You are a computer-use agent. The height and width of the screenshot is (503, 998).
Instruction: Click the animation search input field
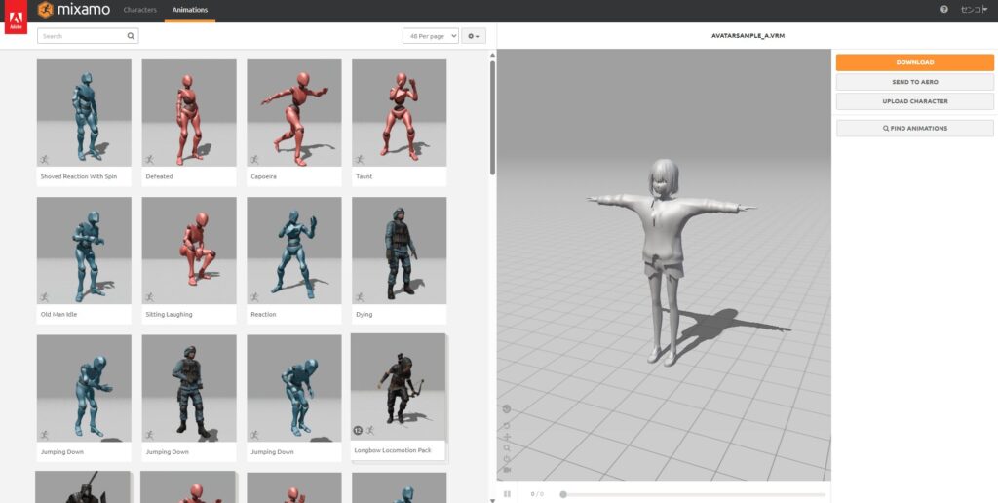point(82,36)
